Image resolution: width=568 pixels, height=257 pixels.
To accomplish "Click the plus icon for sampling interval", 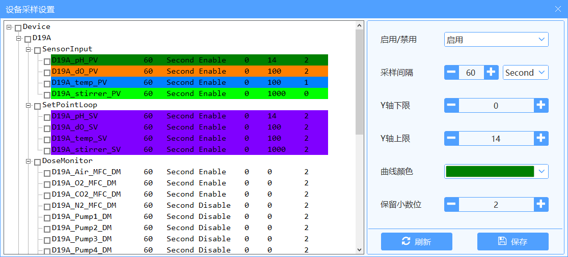I will [491, 73].
